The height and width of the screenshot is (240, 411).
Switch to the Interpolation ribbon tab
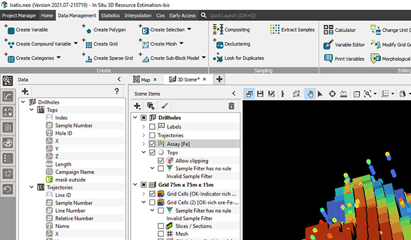(138, 15)
